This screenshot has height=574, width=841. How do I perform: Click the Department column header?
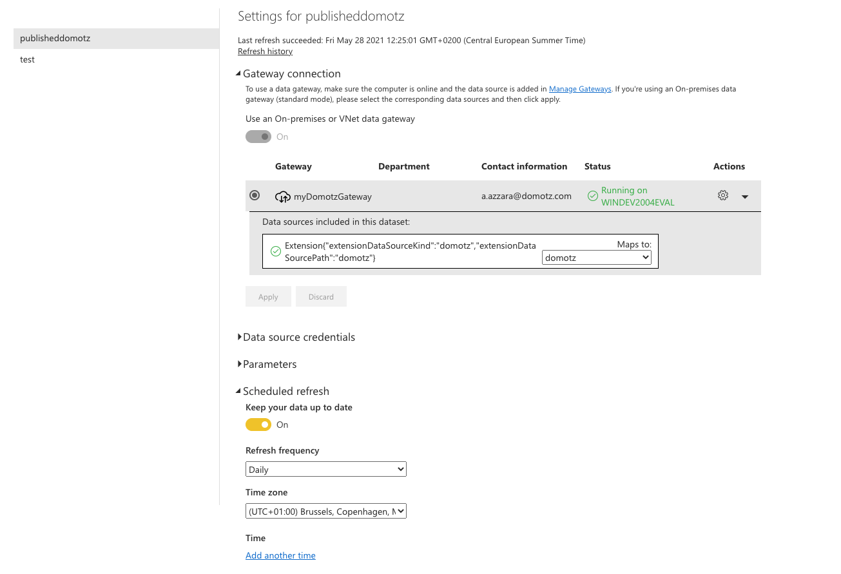(x=404, y=166)
